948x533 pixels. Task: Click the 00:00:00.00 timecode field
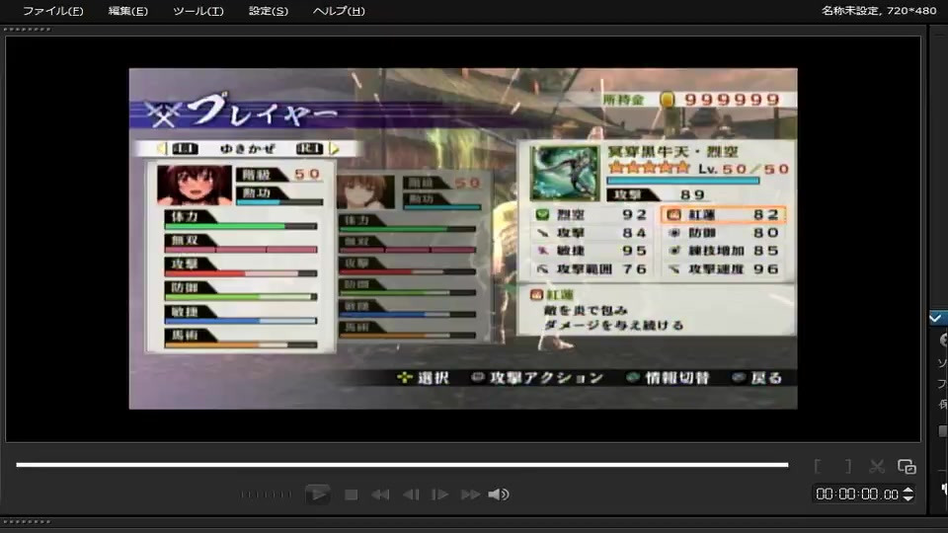coord(856,495)
